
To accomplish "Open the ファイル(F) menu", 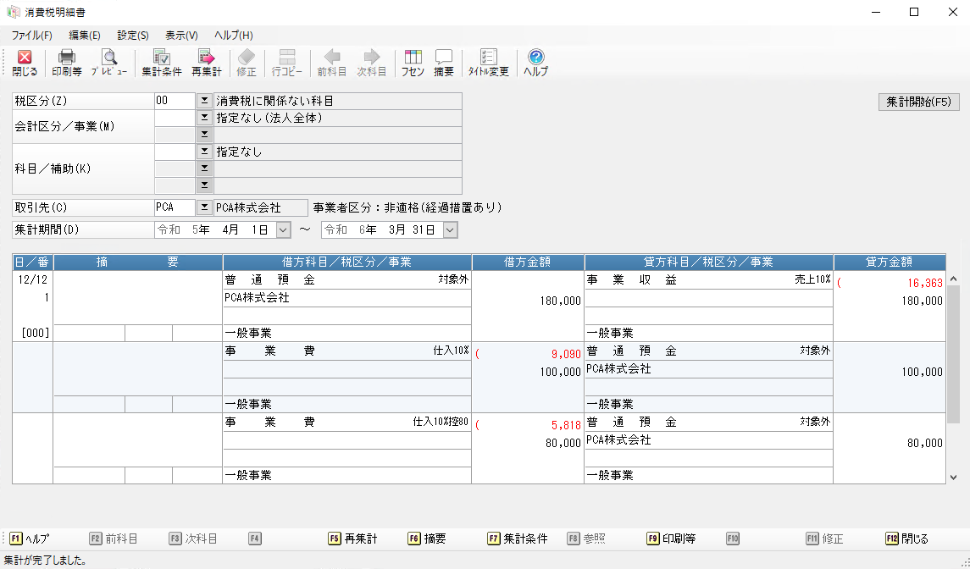I will click(x=31, y=36).
